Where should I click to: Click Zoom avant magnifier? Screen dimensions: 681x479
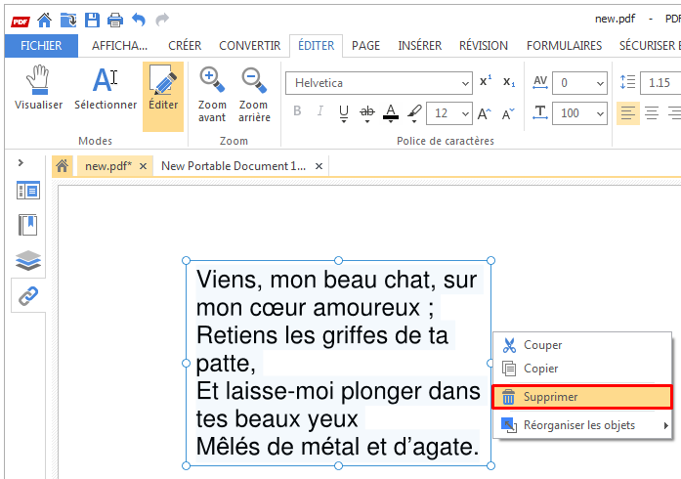pos(212,95)
